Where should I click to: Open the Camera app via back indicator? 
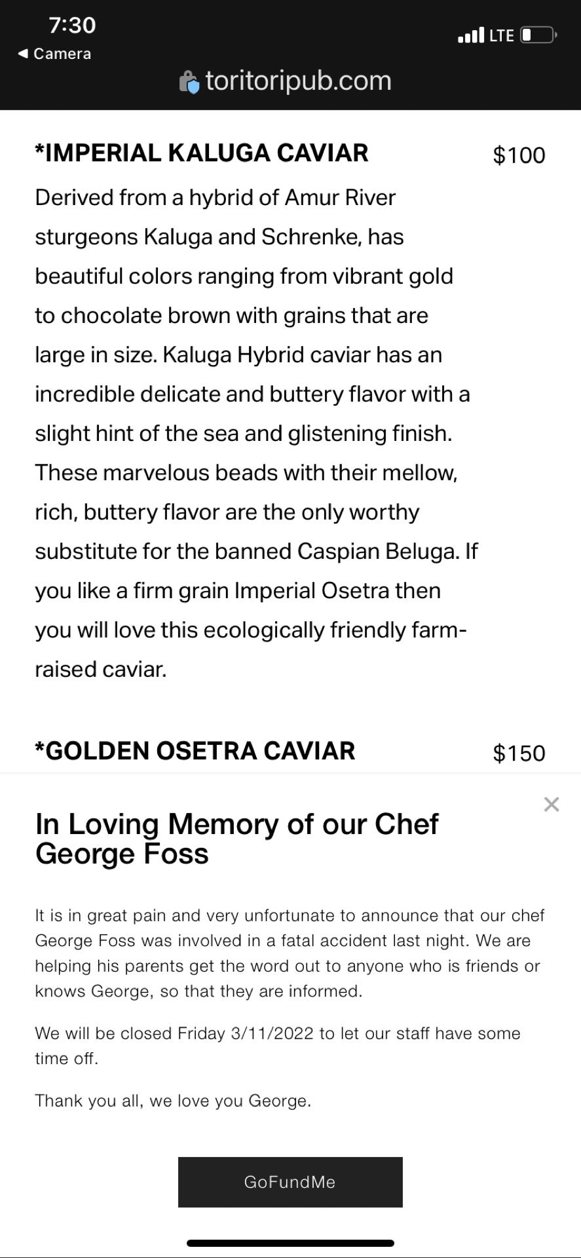coord(54,54)
